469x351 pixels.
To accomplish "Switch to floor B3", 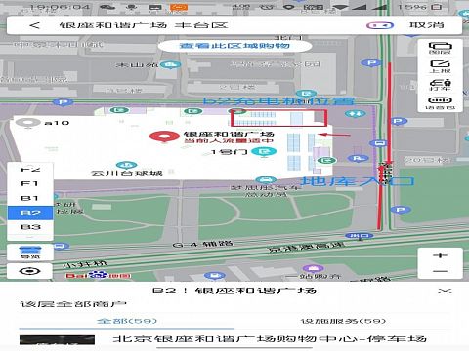I will pyautogui.click(x=30, y=227).
